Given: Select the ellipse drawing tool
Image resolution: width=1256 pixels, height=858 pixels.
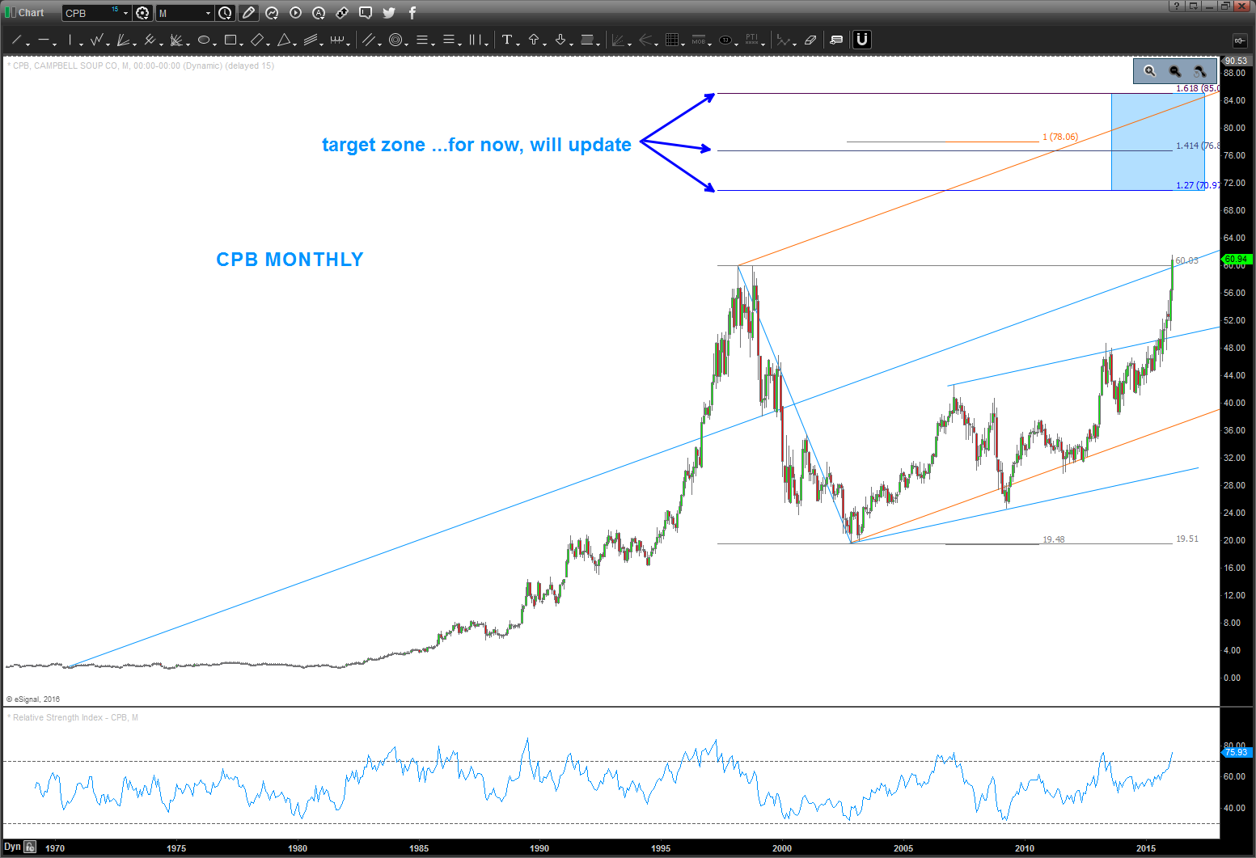Looking at the screenshot, I should tap(203, 40).
